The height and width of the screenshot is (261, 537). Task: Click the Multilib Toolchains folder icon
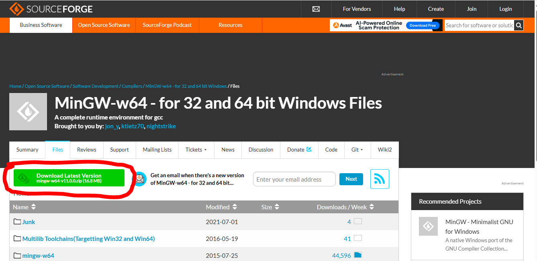(x=17, y=239)
